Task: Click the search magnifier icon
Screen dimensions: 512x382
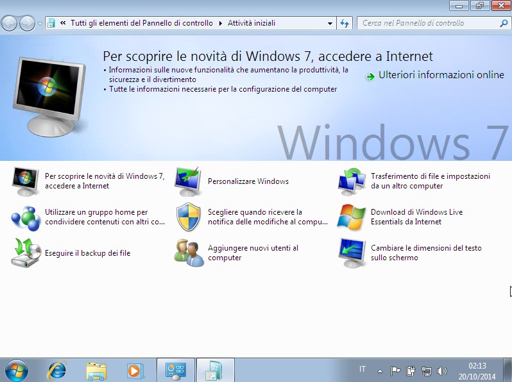Action: click(503, 23)
